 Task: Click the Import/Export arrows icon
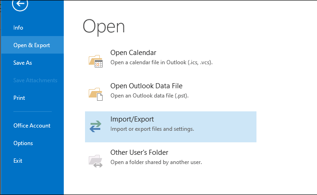pos(95,126)
